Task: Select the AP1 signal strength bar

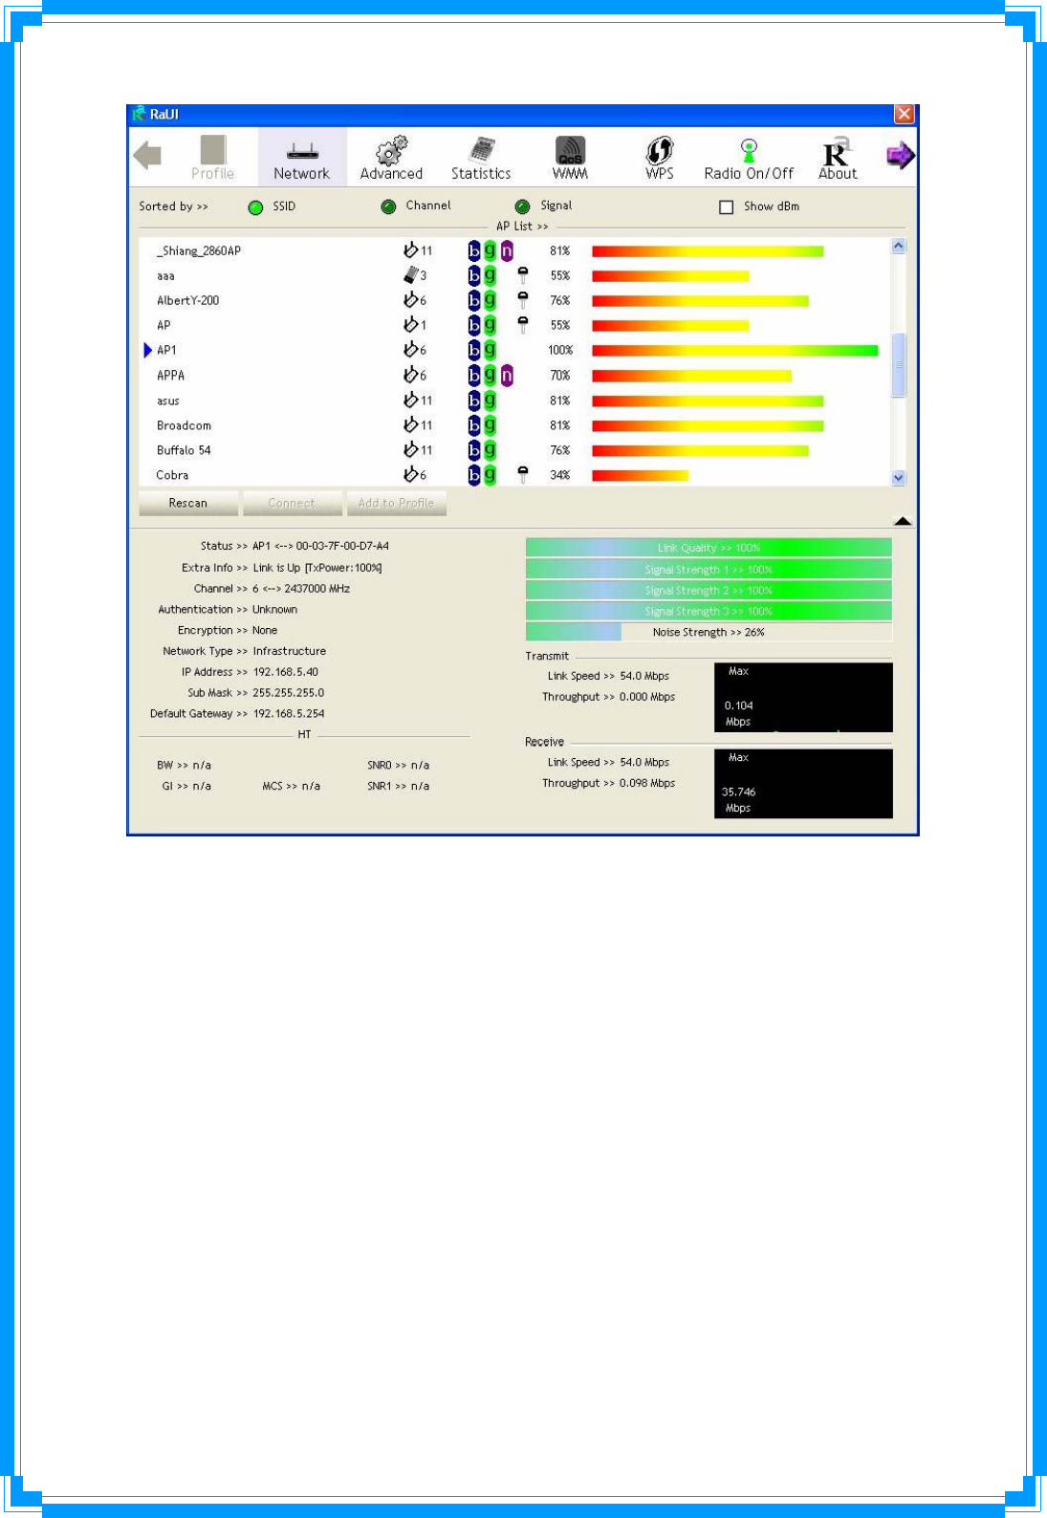Action: click(x=734, y=351)
